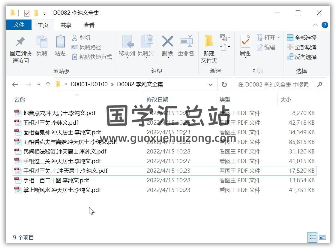
Task: Open the recent locations dropdown
Action: point(39,84)
